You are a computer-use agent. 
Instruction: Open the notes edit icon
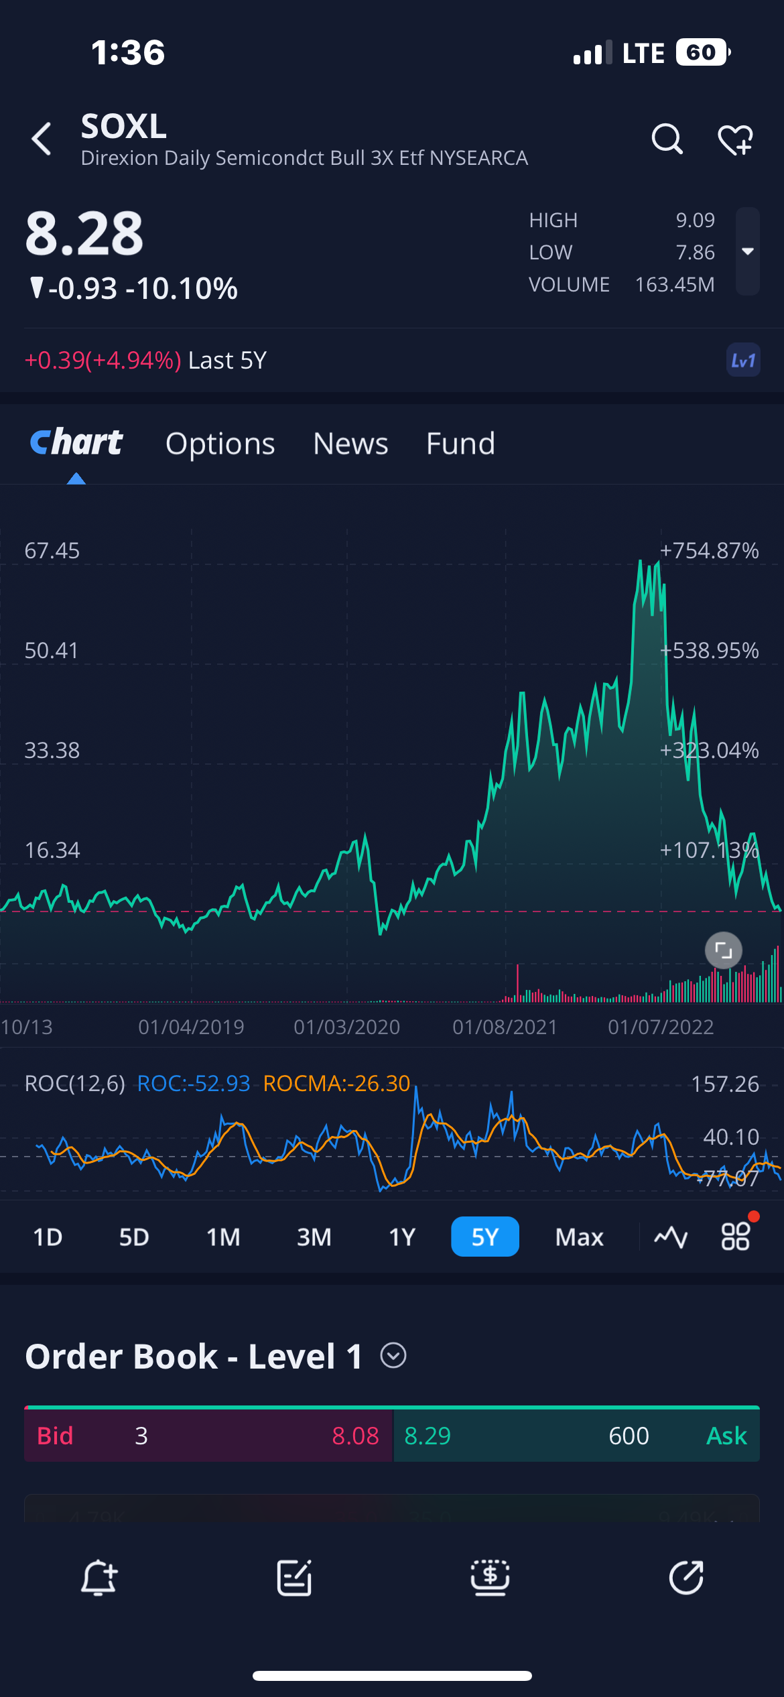(x=294, y=1578)
